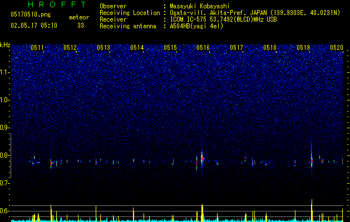
Task: Click the 0516 time marker
Action: [x=203, y=48]
